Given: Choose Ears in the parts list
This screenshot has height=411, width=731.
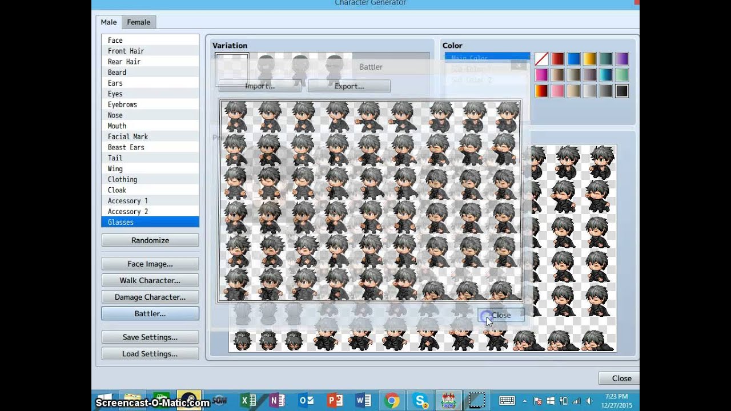Looking at the screenshot, I should 150,83.
